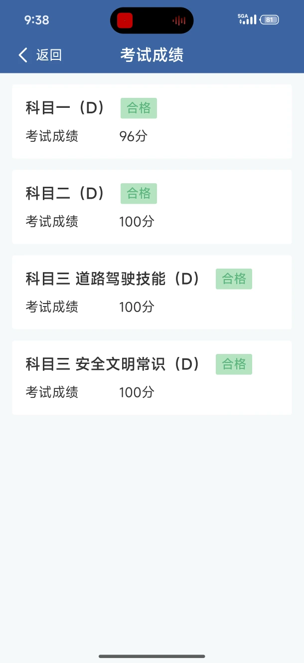Tap the home indicator bar at bottom
Image resolution: width=304 pixels, height=663 pixels.
152,656
